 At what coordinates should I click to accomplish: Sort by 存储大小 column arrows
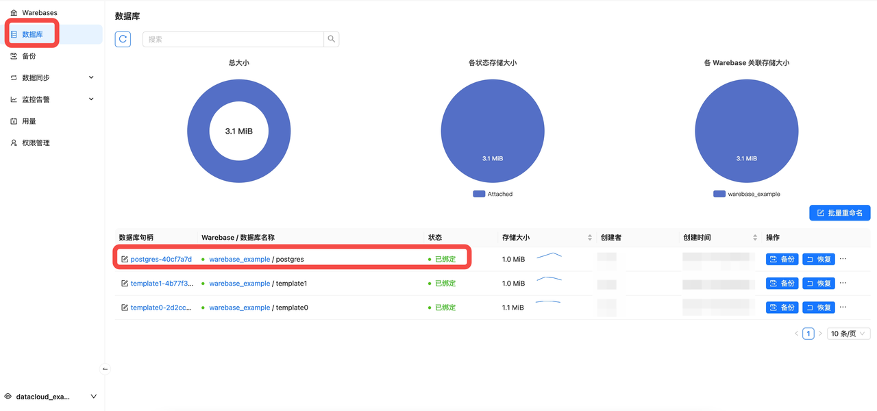click(x=590, y=238)
